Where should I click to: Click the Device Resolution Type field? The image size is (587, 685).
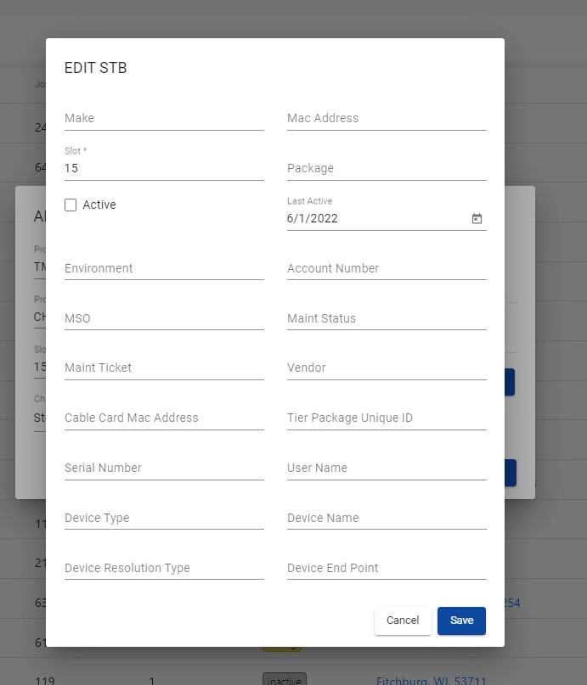point(164,568)
